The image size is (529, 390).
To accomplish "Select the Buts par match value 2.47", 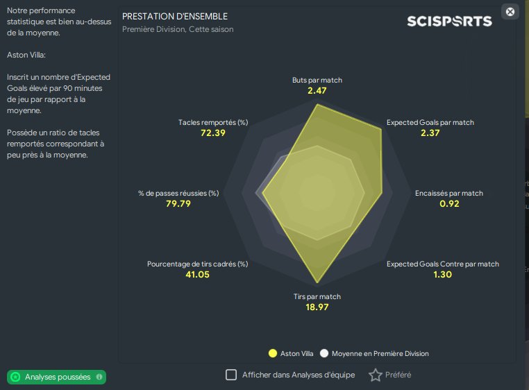I will (317, 91).
